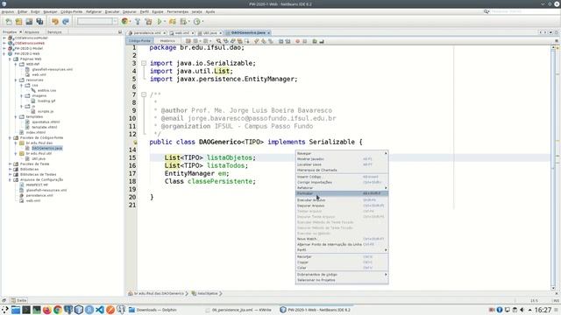561x315 pixels.
Task: Switch to the Util.java editor tab
Action: 210,33
